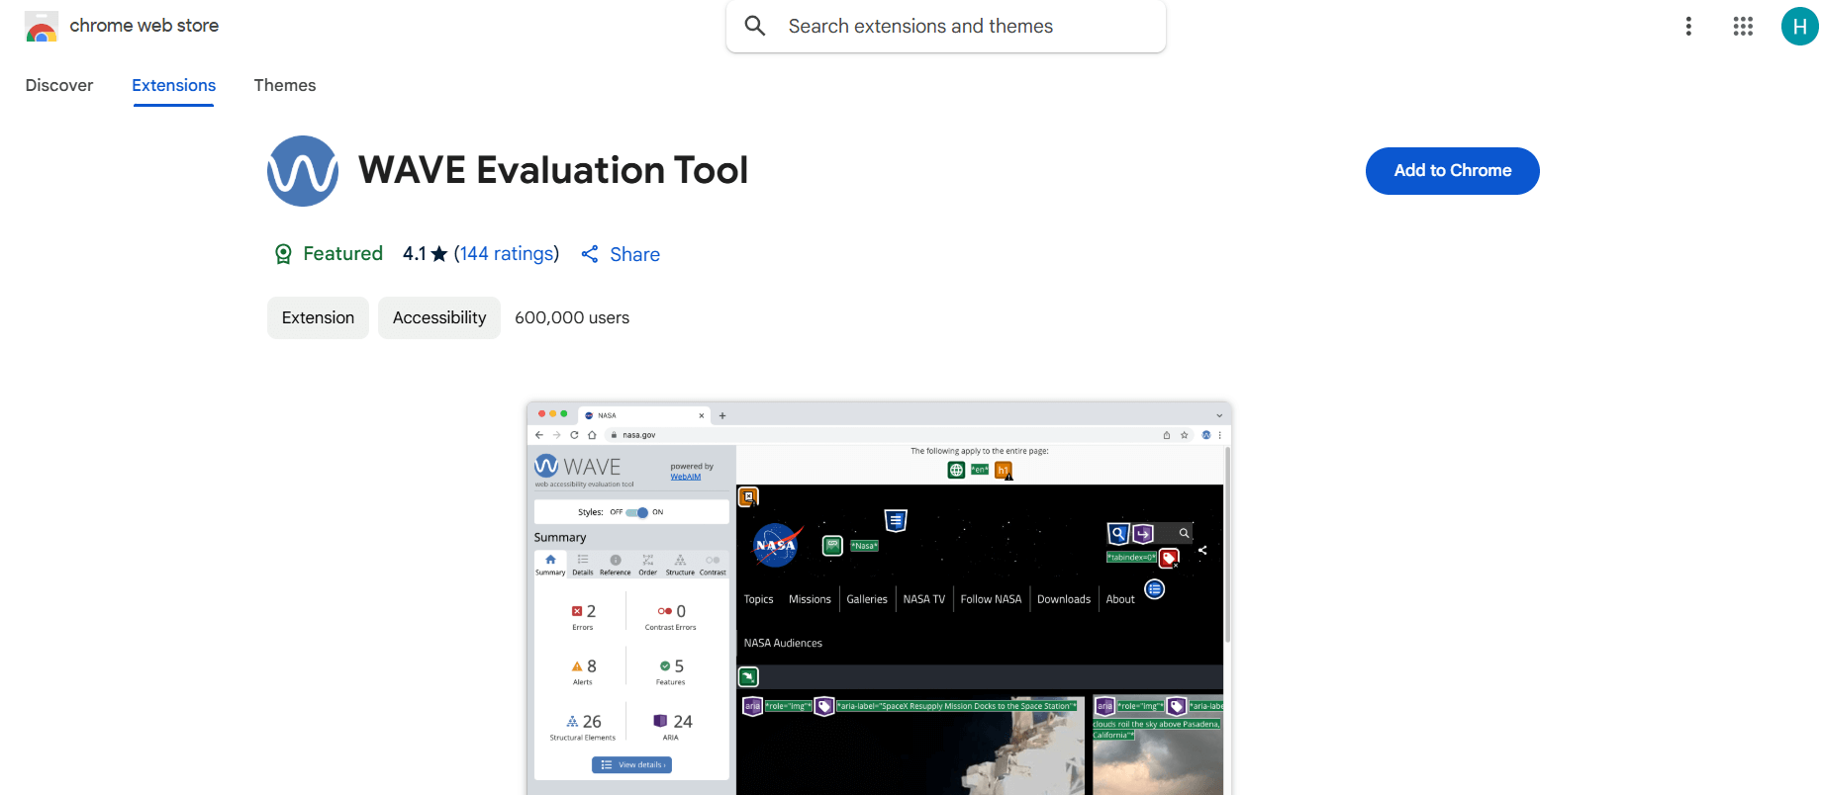Open the WAVE NASA screenshot preview
The image size is (1822, 795).
(879, 598)
